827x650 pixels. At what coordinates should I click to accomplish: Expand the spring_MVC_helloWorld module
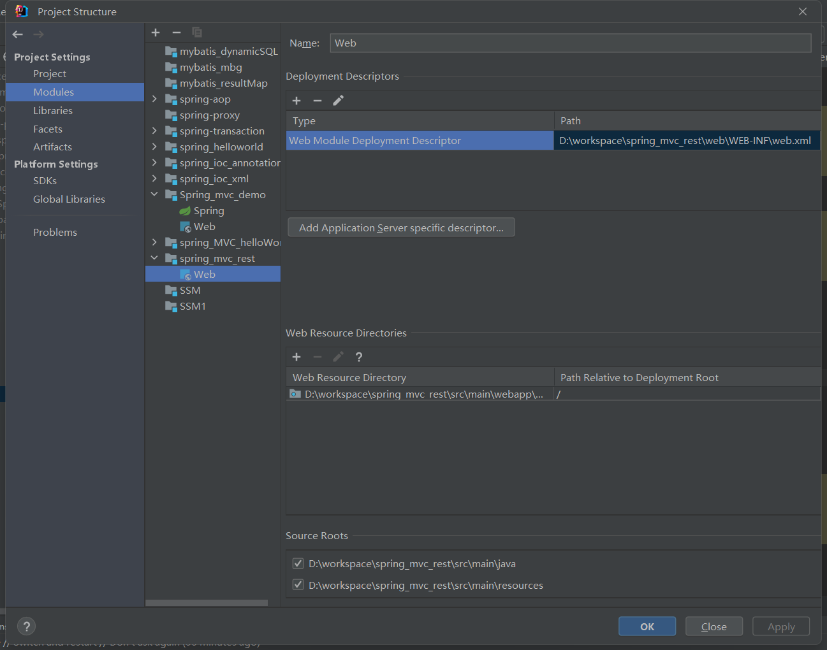(154, 242)
